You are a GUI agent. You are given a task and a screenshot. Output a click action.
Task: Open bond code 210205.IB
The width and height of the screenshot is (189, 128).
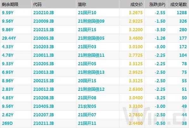tap(43, 64)
